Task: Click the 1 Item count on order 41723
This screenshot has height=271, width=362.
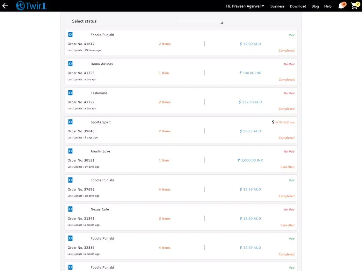Action: click(x=164, y=73)
